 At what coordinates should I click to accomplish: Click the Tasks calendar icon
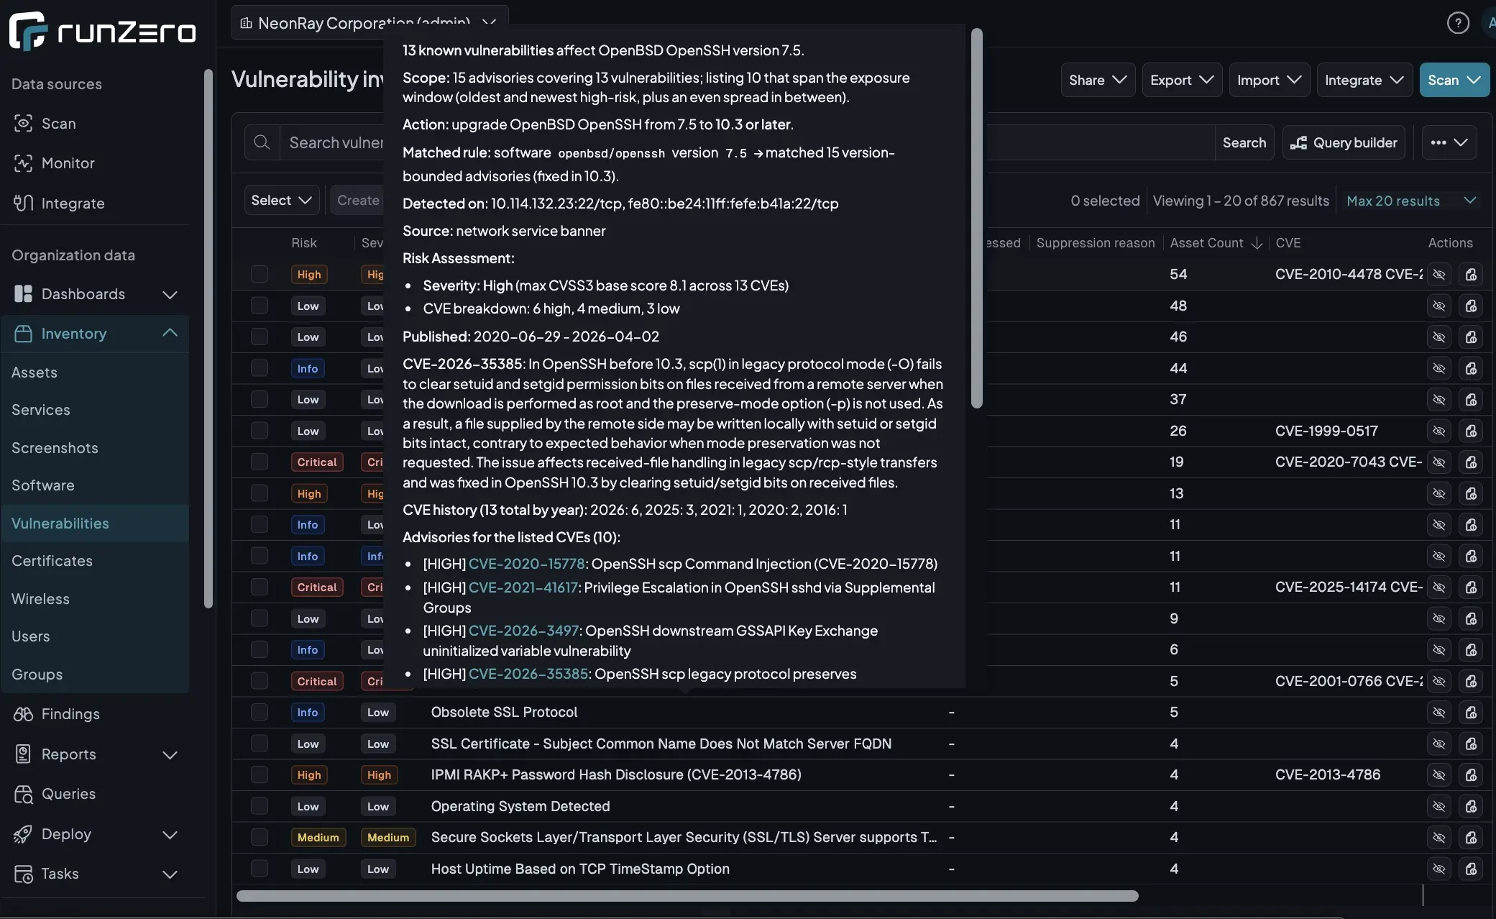click(23, 874)
